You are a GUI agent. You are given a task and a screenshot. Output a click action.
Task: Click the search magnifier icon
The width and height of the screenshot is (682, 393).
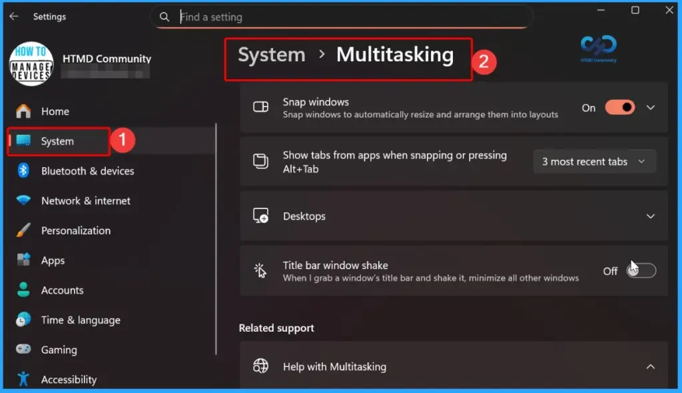(165, 17)
